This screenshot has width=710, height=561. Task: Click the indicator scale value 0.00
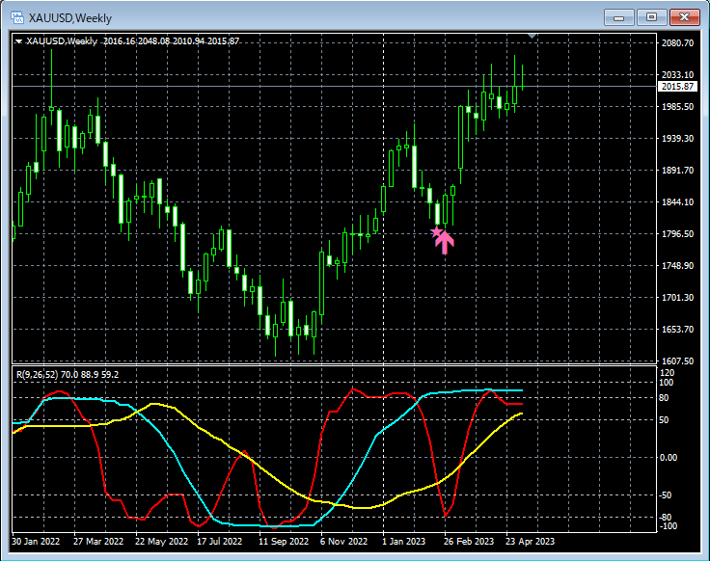point(669,458)
